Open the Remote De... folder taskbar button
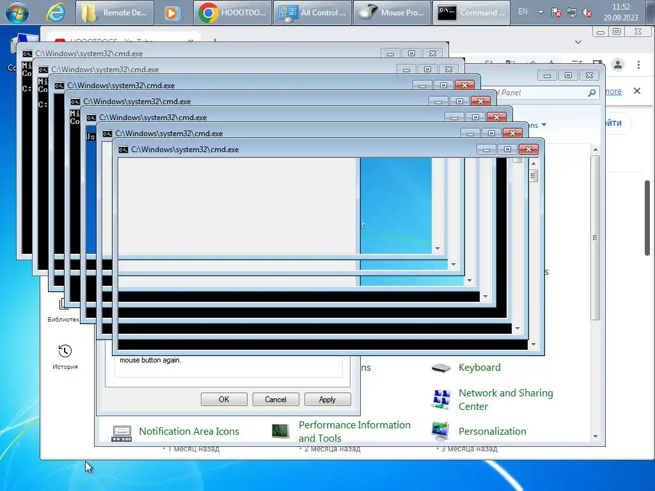This screenshot has width=655, height=491. (x=114, y=13)
